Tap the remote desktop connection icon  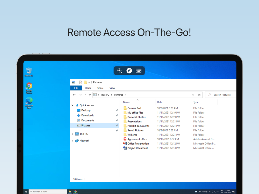129,71
